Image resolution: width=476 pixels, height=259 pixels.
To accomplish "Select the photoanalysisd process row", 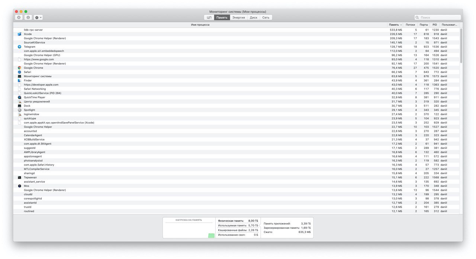I will click(x=237, y=160).
